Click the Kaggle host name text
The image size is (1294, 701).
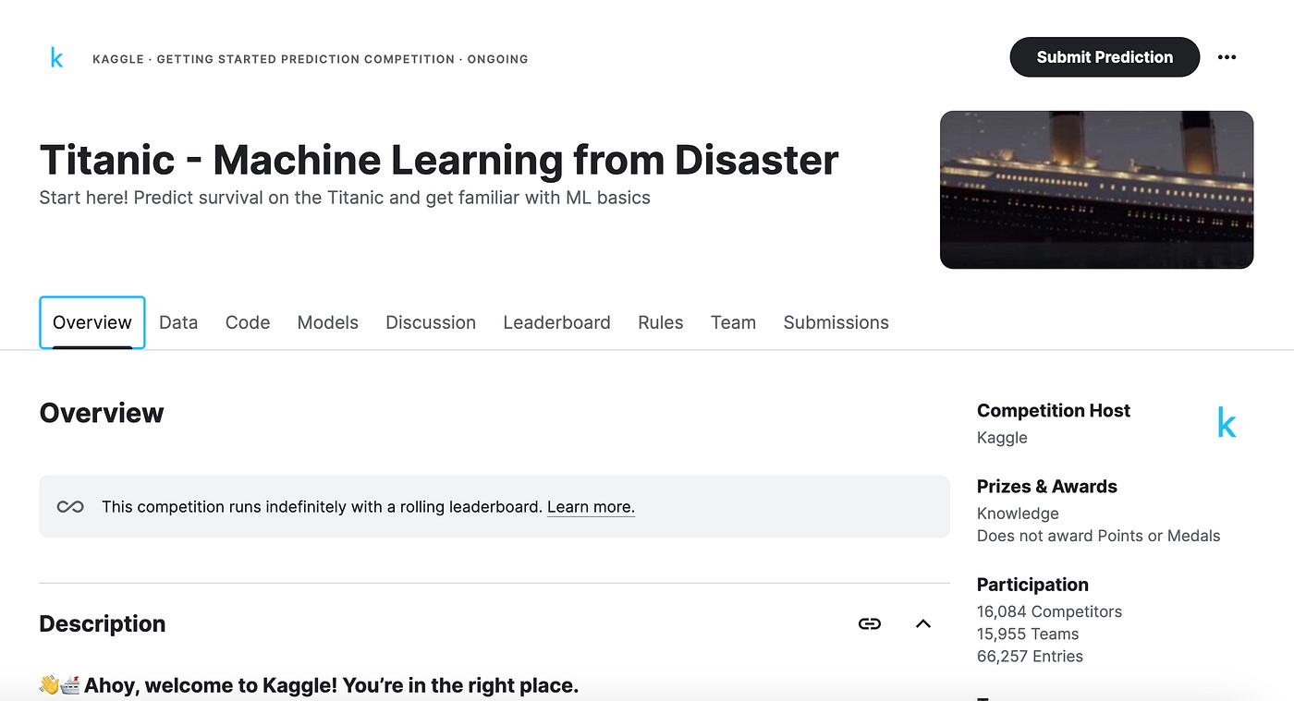[x=1002, y=438]
